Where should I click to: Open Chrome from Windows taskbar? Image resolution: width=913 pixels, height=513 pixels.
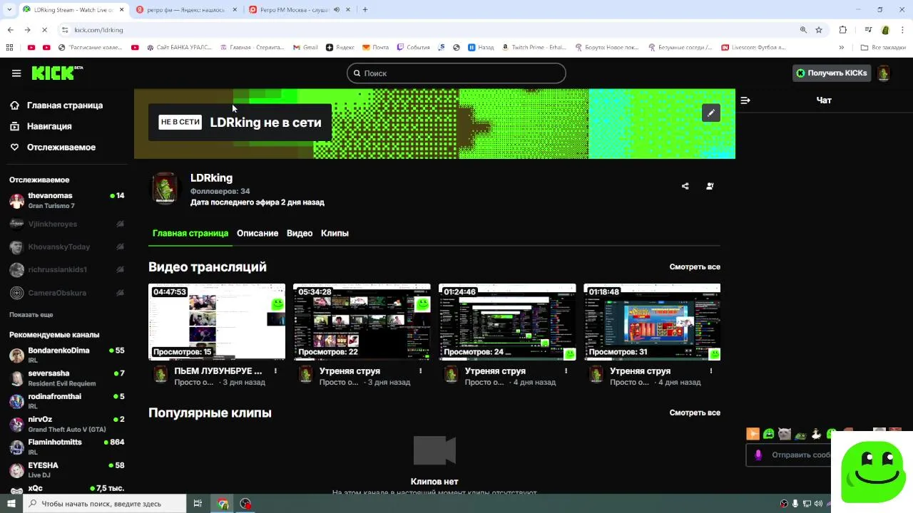click(x=223, y=504)
